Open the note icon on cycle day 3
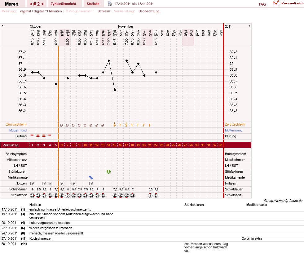This screenshot has height=267, width=304. coord(44,183)
